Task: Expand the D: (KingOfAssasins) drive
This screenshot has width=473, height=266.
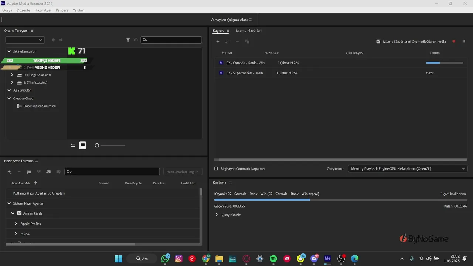Action: pyautogui.click(x=12, y=75)
